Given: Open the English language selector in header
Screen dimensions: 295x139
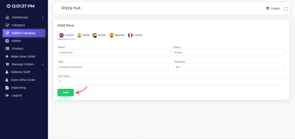Looking at the screenshot, I should [273, 8].
